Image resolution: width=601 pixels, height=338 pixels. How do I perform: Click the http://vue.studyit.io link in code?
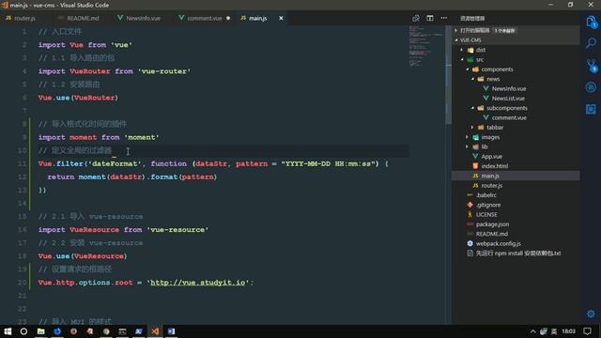(x=198, y=283)
